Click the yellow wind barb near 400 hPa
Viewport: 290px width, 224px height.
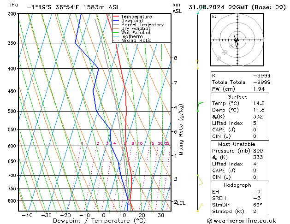point(198,65)
